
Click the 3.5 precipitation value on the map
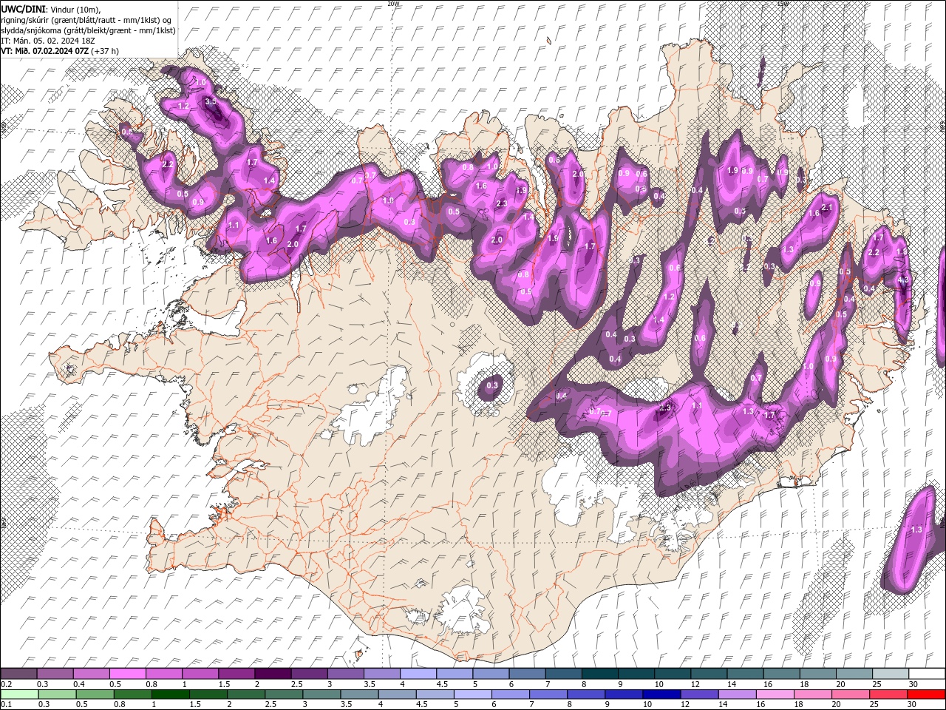[211, 101]
